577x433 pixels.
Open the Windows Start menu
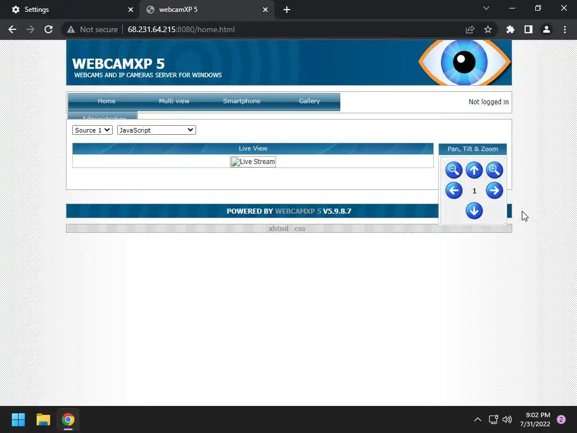click(x=19, y=419)
